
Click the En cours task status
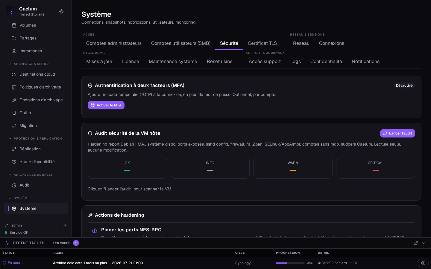13,263
